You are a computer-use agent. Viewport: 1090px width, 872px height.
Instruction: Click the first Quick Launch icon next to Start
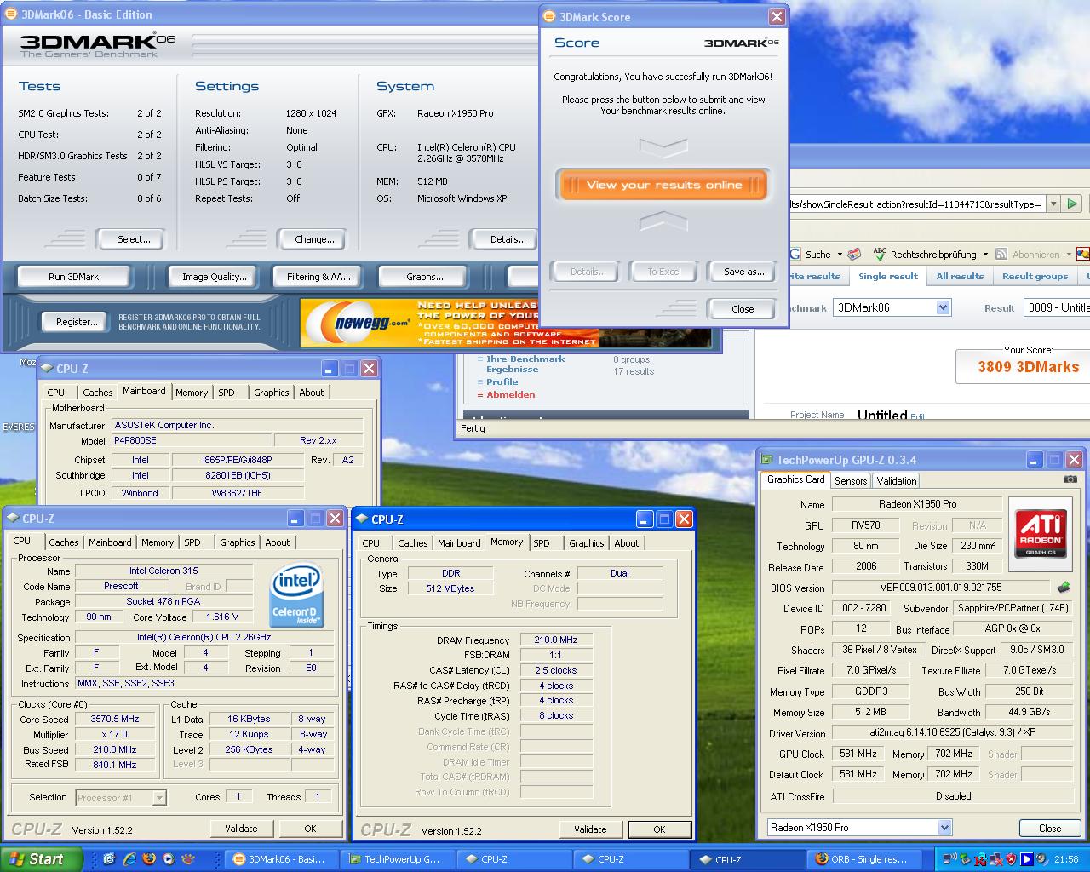[x=109, y=859]
